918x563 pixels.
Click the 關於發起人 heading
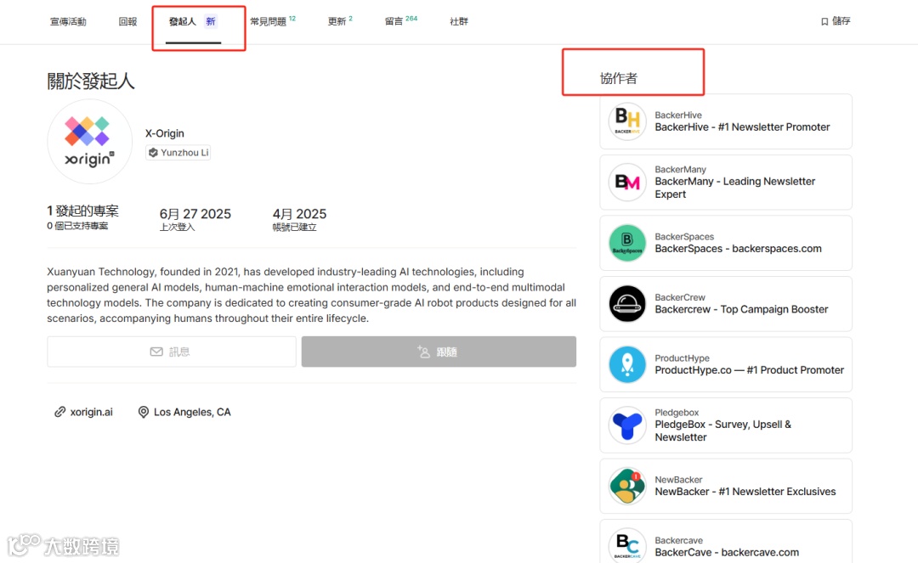pyautogui.click(x=91, y=82)
